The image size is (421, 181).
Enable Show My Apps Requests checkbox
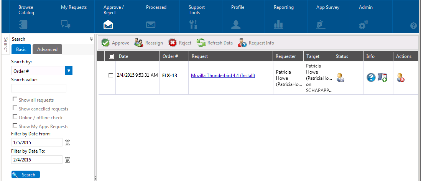pyautogui.click(x=15, y=126)
